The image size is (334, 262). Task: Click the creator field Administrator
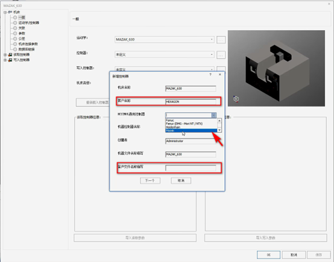191,141
